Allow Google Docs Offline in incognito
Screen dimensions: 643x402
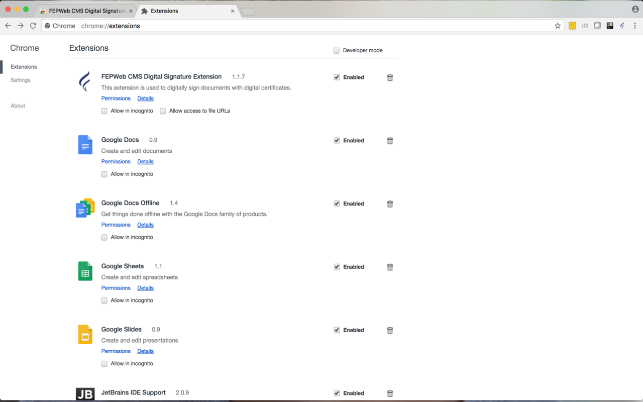tap(104, 237)
